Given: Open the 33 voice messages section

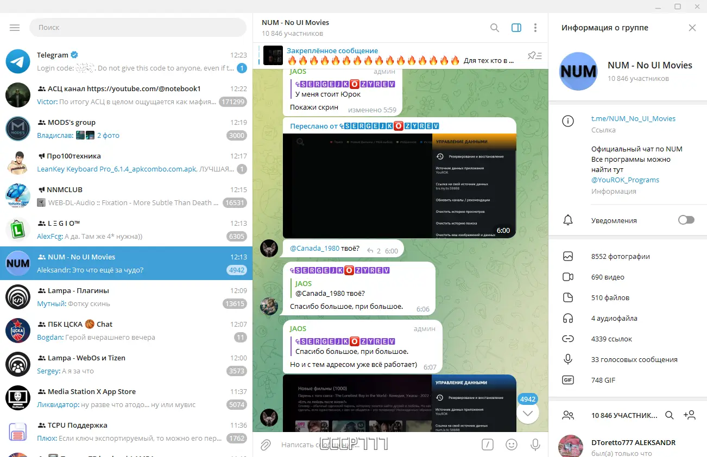Looking at the screenshot, I should 634,359.
